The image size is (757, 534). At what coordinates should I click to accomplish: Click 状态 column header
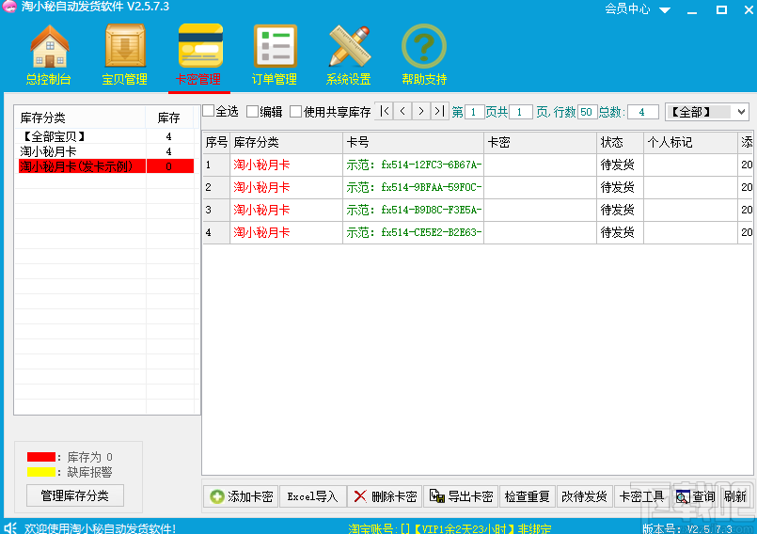(620, 143)
